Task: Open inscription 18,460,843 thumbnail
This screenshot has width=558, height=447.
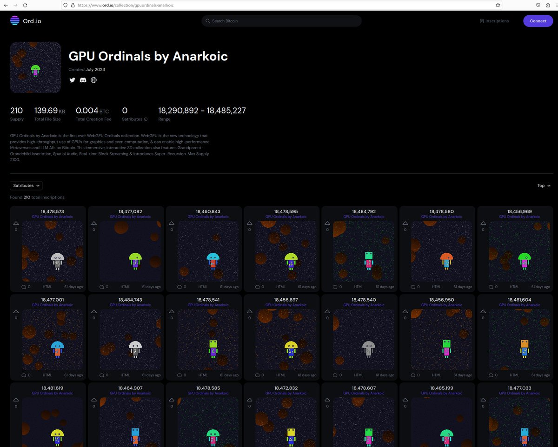Action: tap(208, 251)
